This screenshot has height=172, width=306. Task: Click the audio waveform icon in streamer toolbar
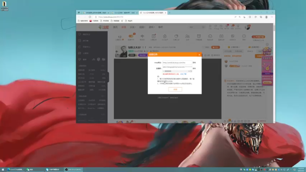pos(142,36)
